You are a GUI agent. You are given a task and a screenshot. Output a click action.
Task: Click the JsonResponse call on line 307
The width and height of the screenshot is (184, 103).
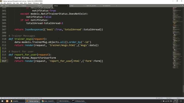click(34, 29)
